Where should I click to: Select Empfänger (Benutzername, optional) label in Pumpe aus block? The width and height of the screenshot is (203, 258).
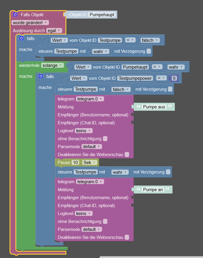93,115
